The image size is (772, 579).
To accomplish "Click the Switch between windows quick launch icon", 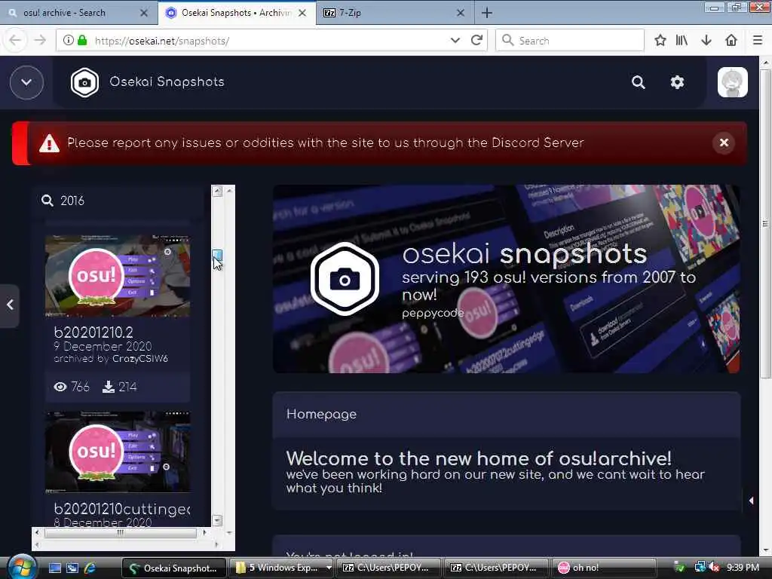I will (72, 568).
